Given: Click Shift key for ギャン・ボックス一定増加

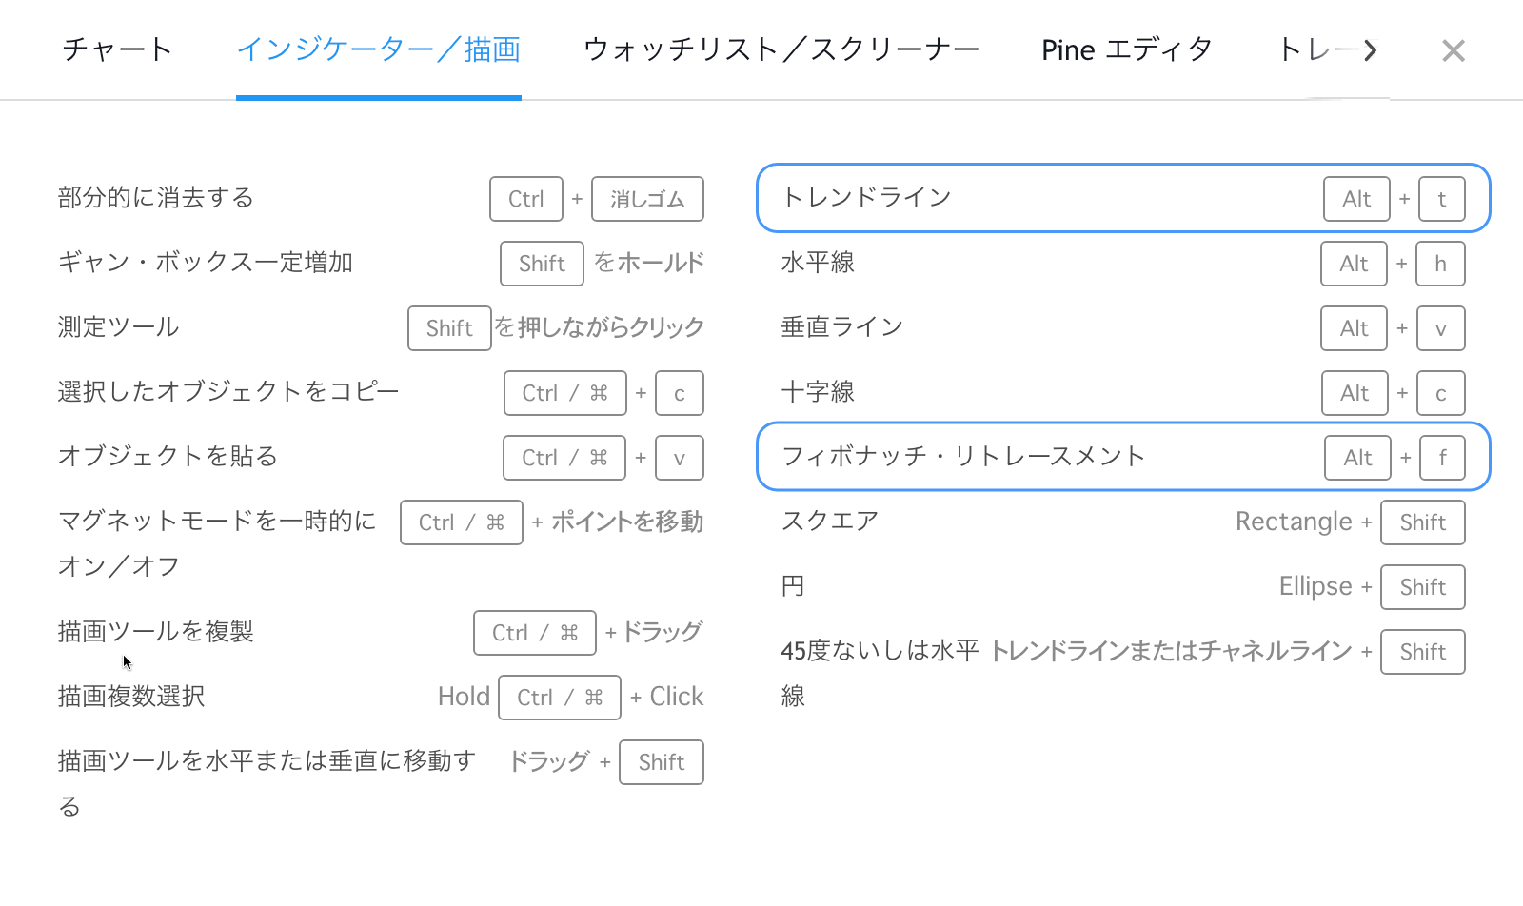Looking at the screenshot, I should click(542, 264).
